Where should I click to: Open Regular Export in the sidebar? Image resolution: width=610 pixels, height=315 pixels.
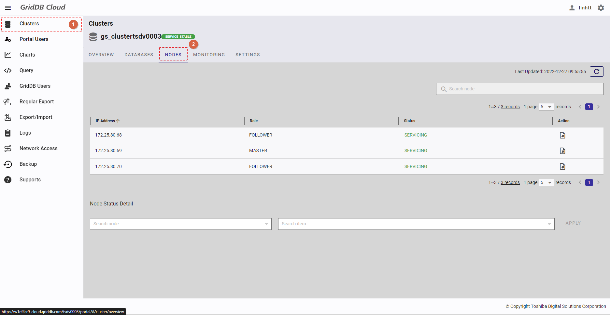(x=42, y=102)
